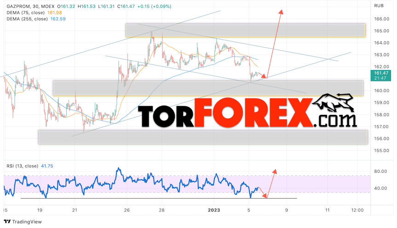This screenshot has height=228, width=397.
Task: Click the 19 date label on time axis
Action: [x=40, y=210]
